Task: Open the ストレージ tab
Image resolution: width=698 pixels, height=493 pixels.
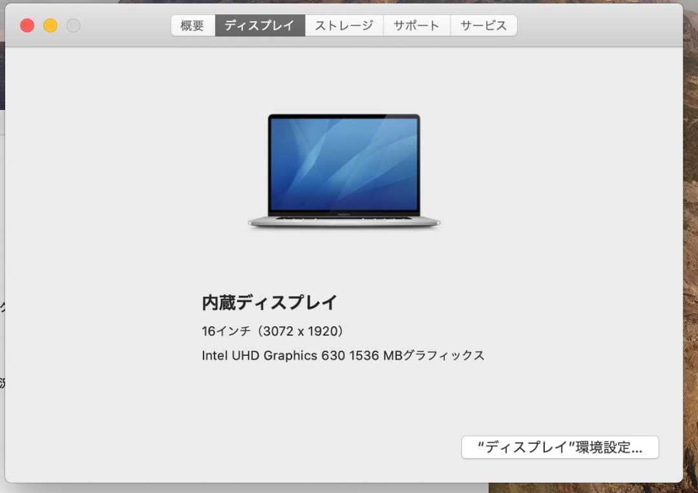Action: coord(344,25)
